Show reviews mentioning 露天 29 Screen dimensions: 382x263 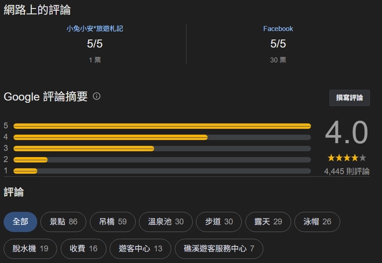[268, 222]
